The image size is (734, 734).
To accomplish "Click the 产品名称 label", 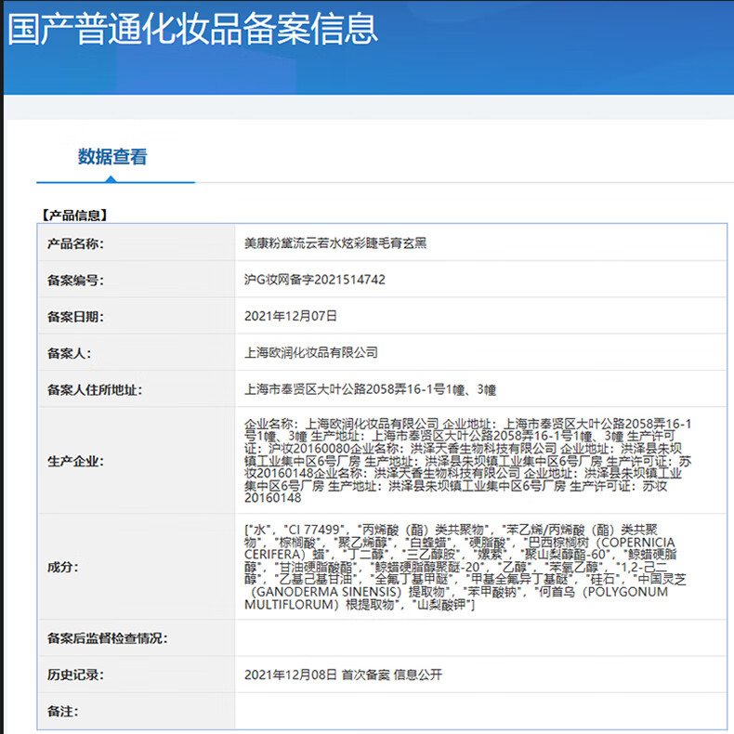I will point(75,243).
